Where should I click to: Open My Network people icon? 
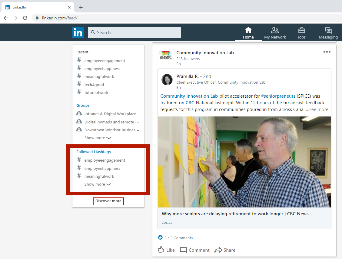(x=275, y=30)
